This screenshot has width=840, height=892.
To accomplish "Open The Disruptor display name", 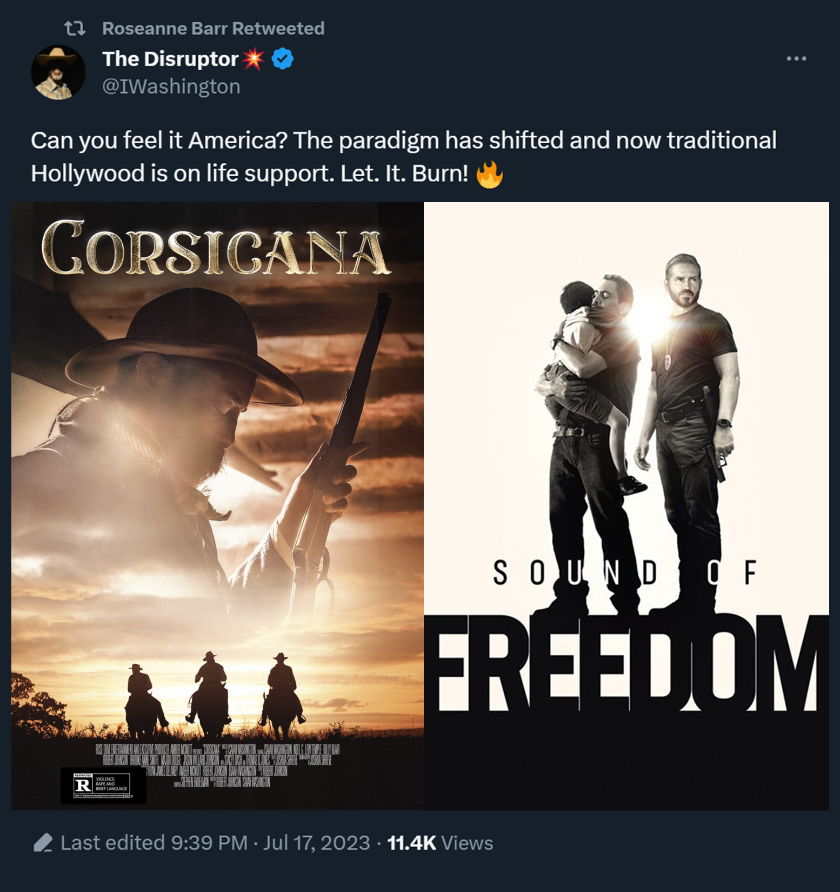I will [170, 58].
